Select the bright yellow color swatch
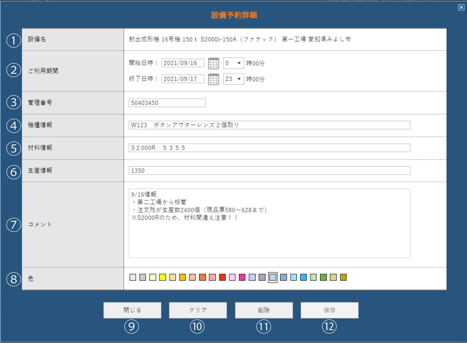The width and height of the screenshot is (467, 343). point(163,277)
